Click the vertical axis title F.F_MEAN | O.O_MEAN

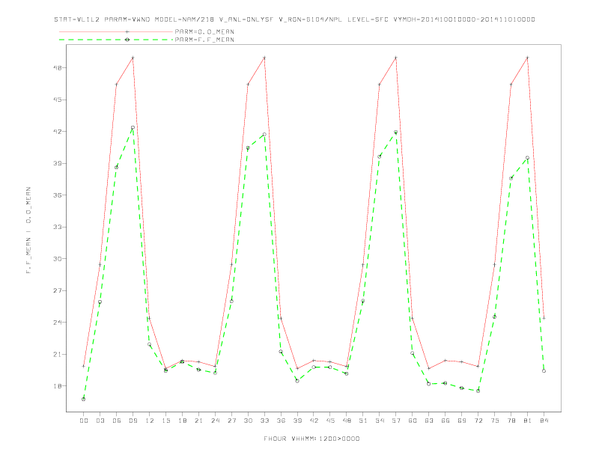(28, 230)
